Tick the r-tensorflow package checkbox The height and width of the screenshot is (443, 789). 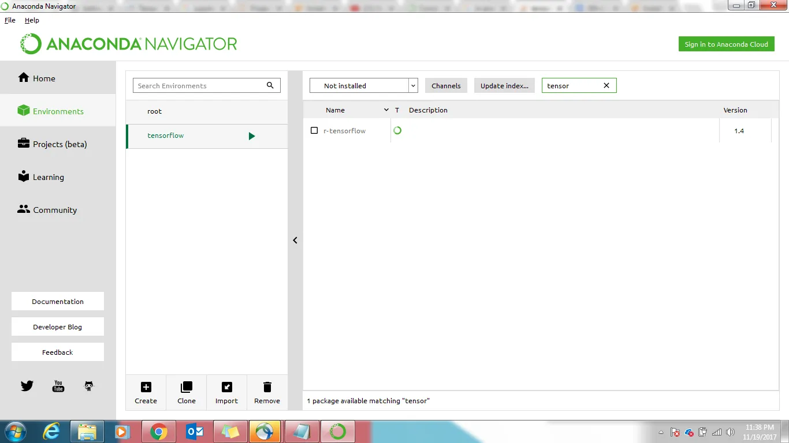[x=314, y=130]
